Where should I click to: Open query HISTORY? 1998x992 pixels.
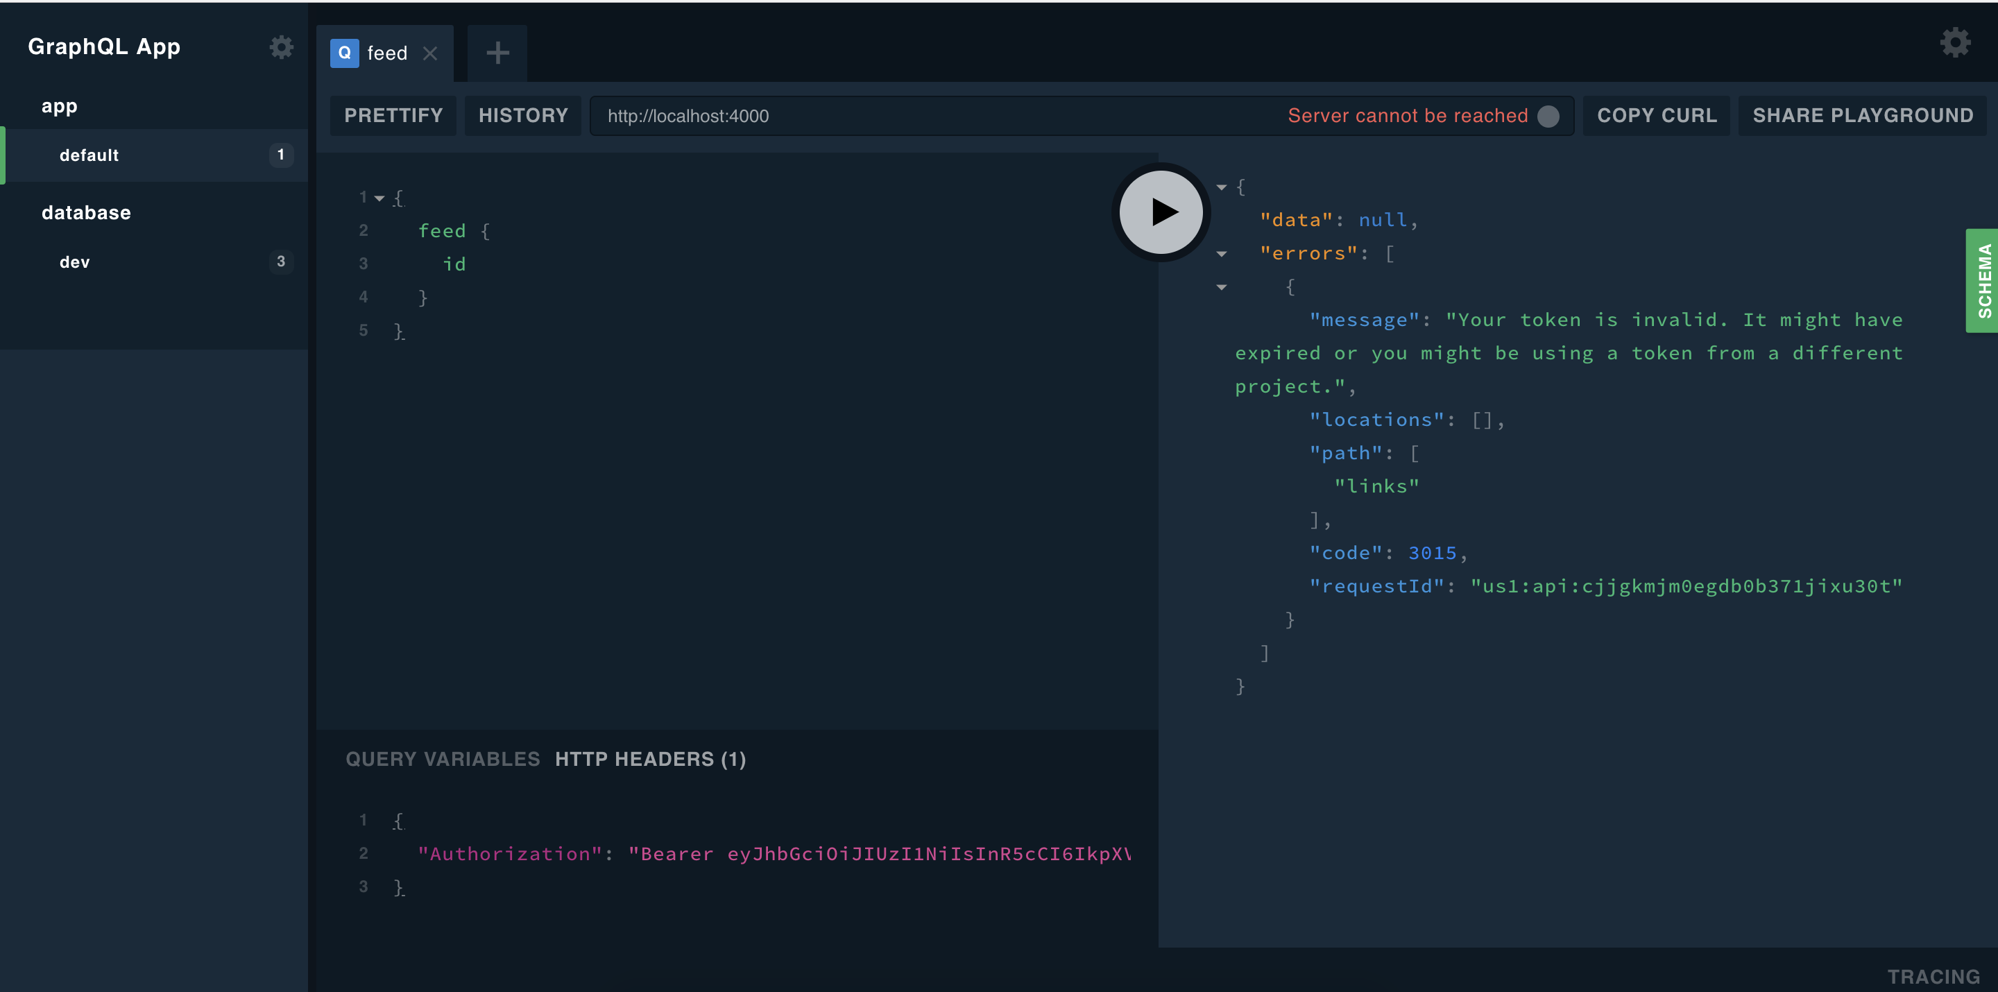(x=522, y=114)
